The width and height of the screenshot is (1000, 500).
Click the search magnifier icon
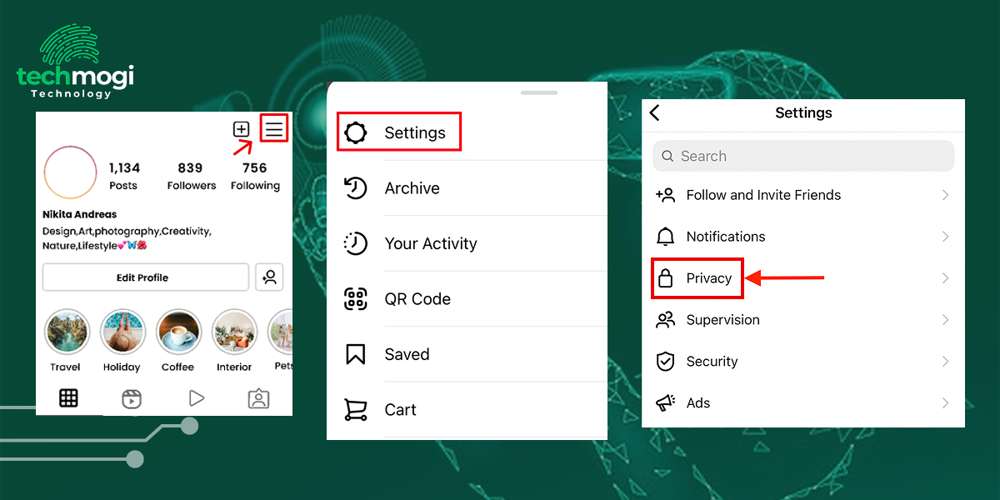pos(668,156)
